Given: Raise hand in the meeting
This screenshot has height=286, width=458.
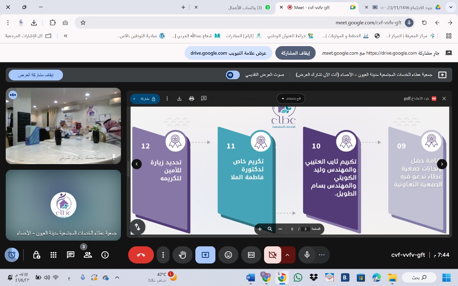Looking at the screenshot, I should click(182, 255).
